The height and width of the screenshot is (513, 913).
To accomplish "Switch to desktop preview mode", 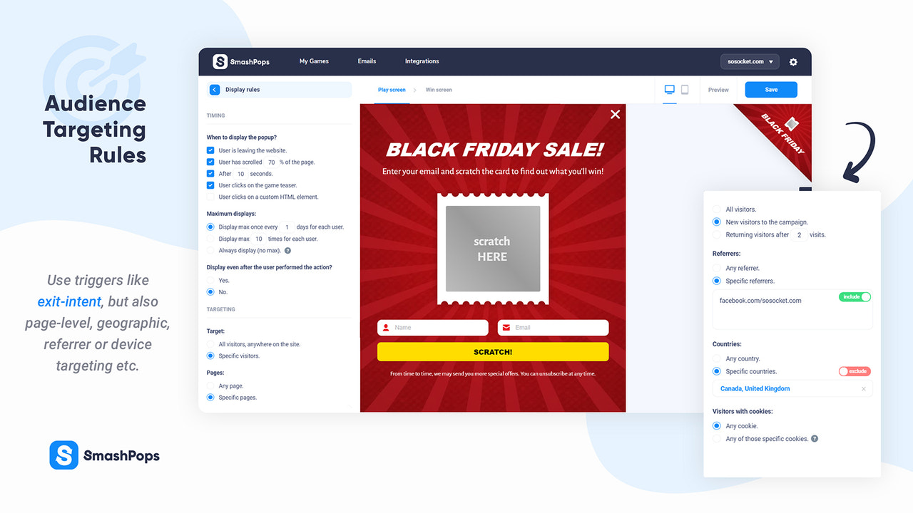I will click(x=668, y=90).
